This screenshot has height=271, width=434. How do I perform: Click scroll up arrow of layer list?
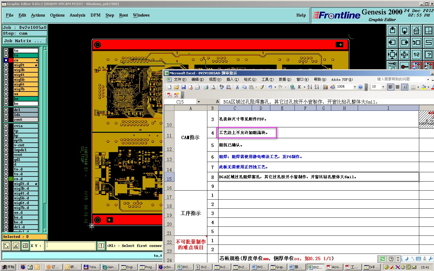tap(45, 49)
